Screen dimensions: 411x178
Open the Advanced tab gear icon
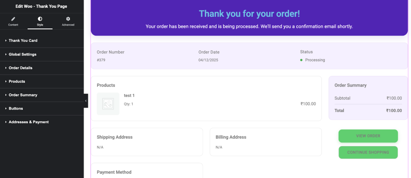coord(68,19)
